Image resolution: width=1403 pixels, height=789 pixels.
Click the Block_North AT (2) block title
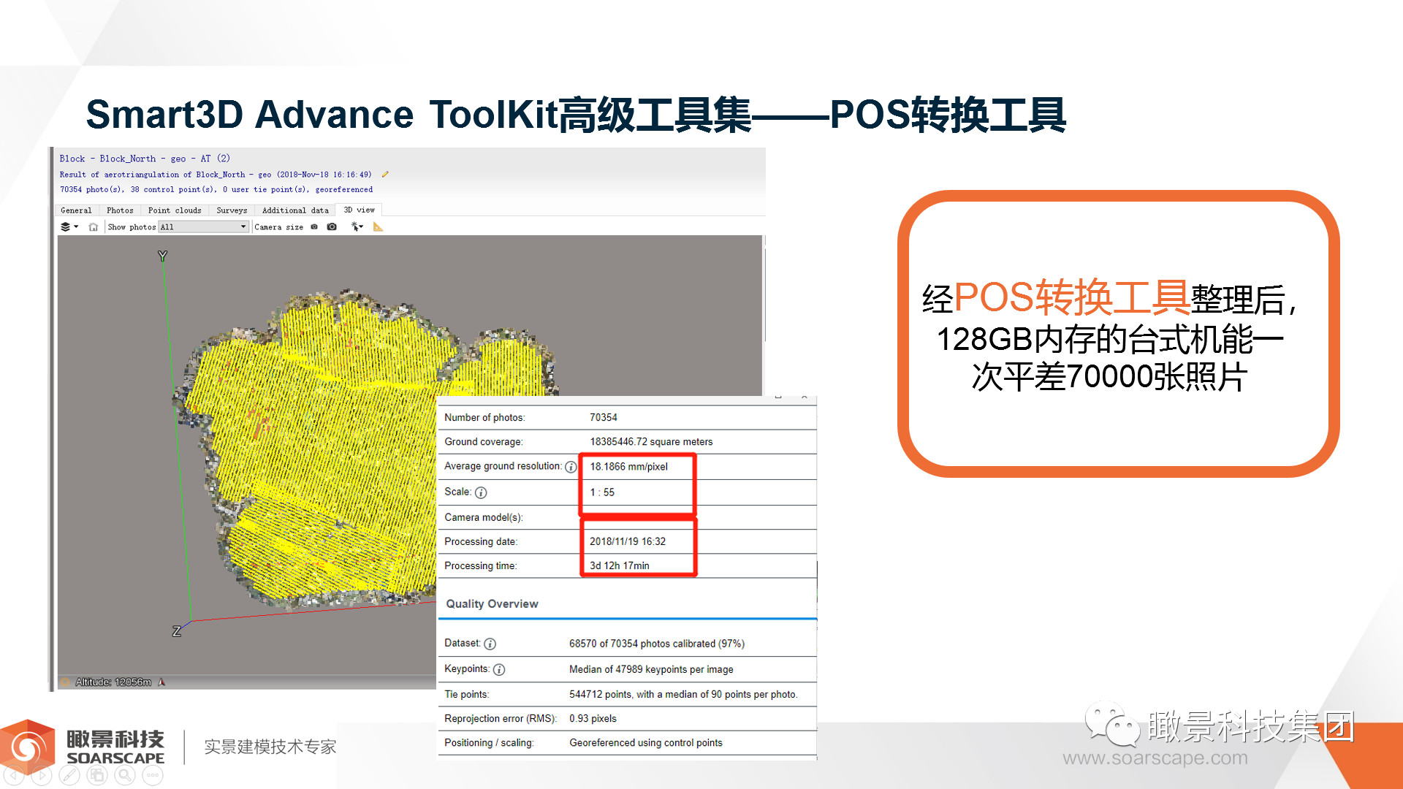click(145, 159)
